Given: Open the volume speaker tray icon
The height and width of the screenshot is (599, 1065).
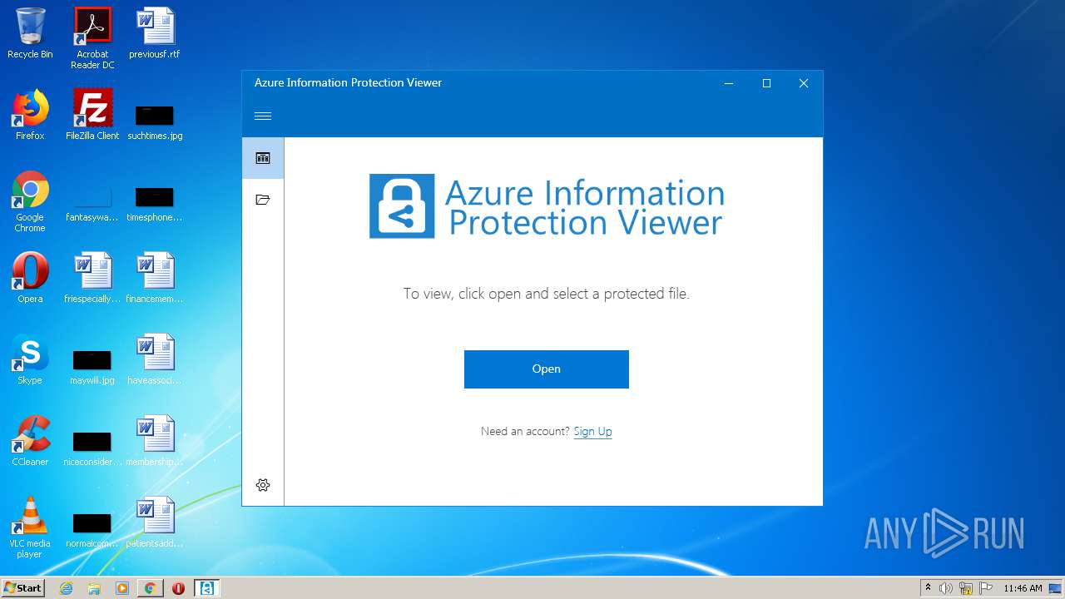Looking at the screenshot, I should click(946, 588).
